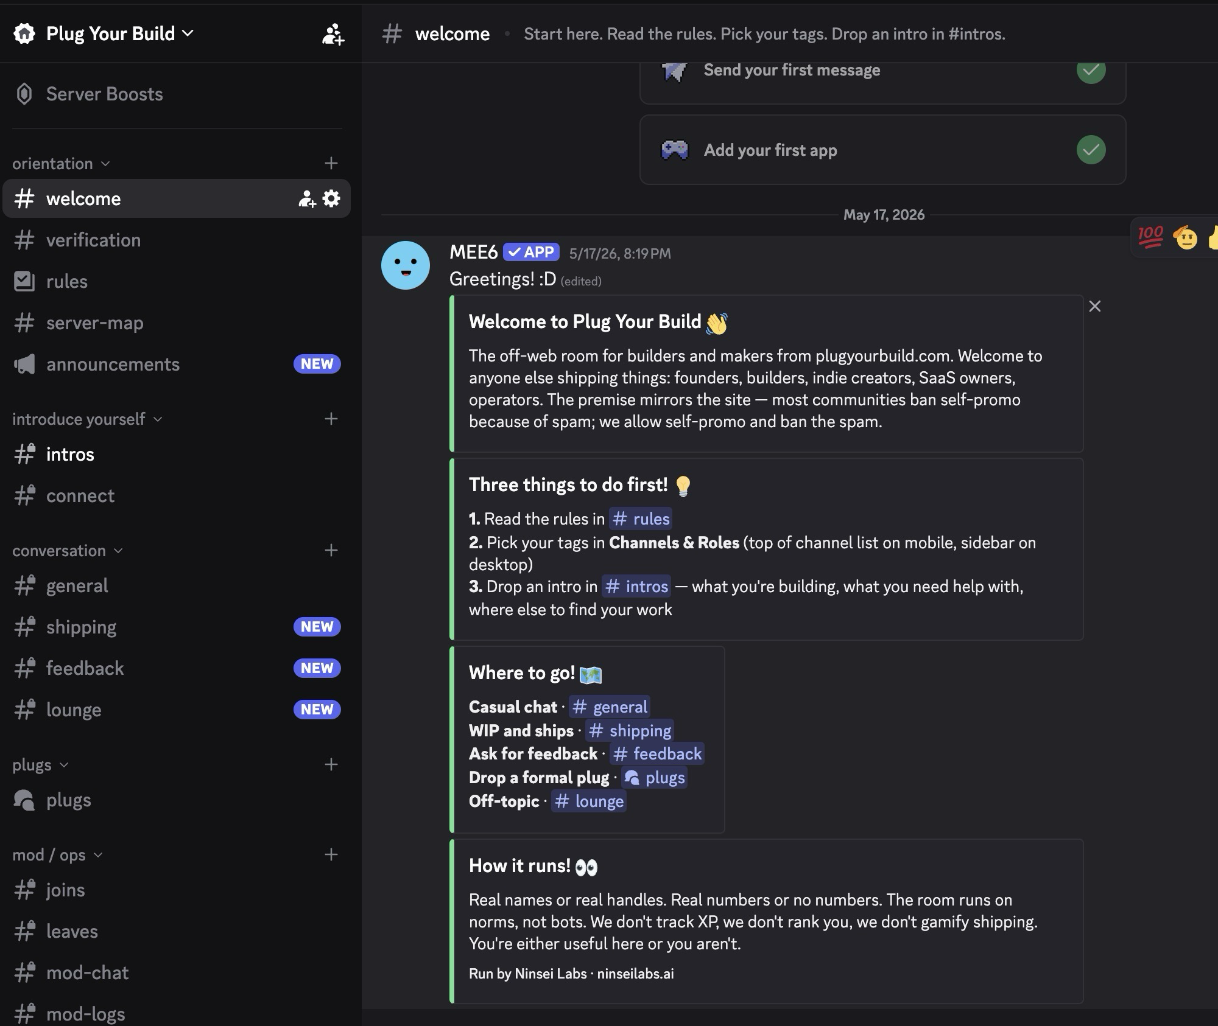Screen dimensions: 1218x1026
Task: Open the feedback channel in sidebar
Action: pos(176,669)
